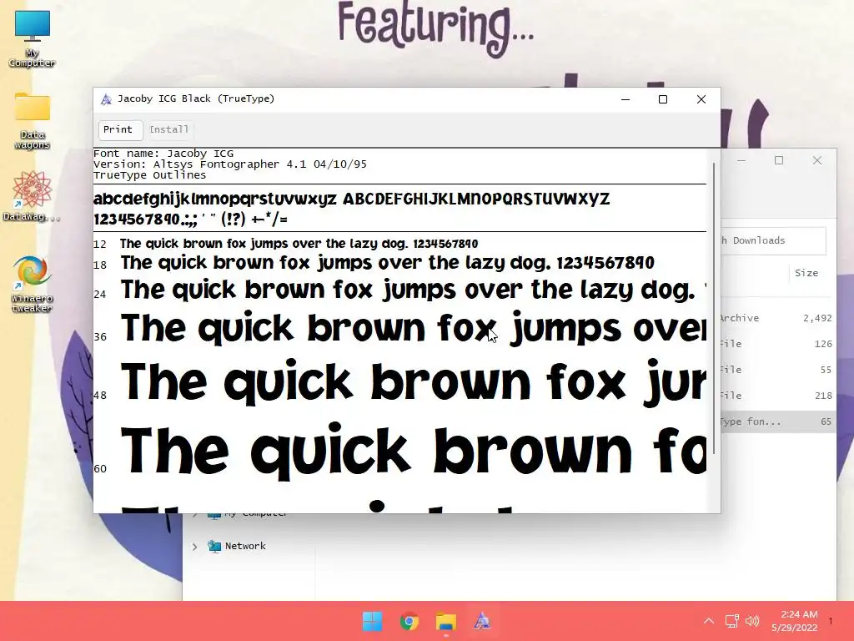The width and height of the screenshot is (854, 641).
Task: Click the 18 point sample line
Action: pyautogui.click(x=387, y=263)
